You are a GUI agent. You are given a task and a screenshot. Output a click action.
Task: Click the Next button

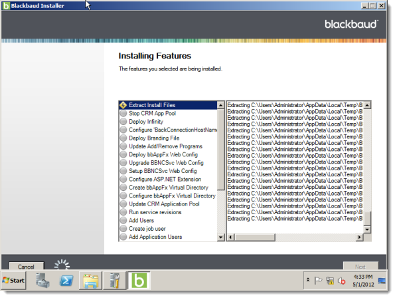point(360,266)
